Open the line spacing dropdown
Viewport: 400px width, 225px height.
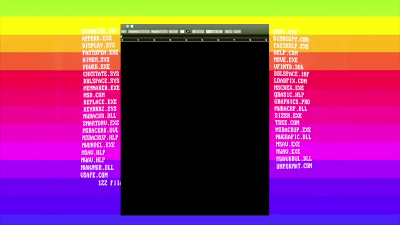pos(229,32)
